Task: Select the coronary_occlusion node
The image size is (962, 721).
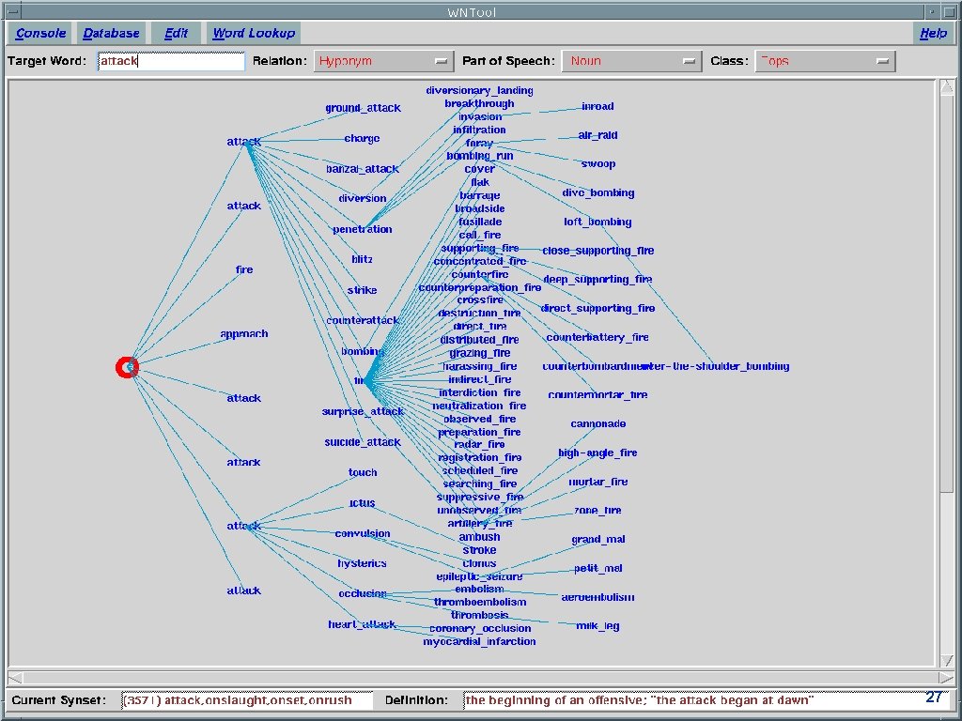Action: click(x=480, y=628)
